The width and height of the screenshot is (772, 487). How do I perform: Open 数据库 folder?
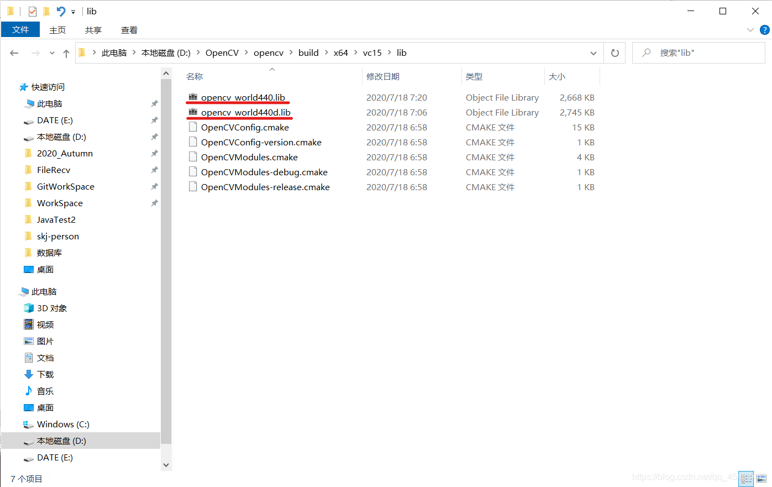49,253
